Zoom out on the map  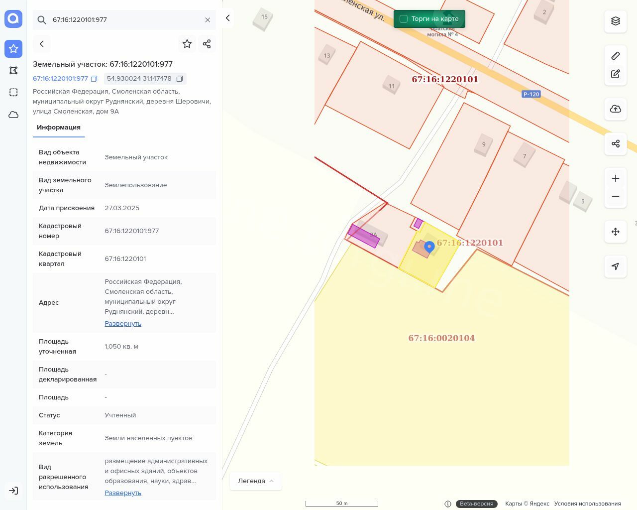pos(615,196)
